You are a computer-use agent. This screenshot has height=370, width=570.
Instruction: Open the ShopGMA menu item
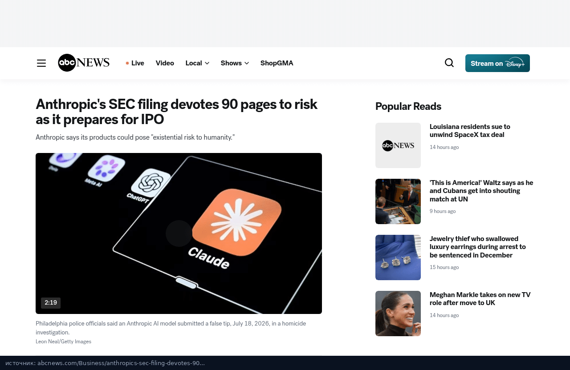click(277, 63)
